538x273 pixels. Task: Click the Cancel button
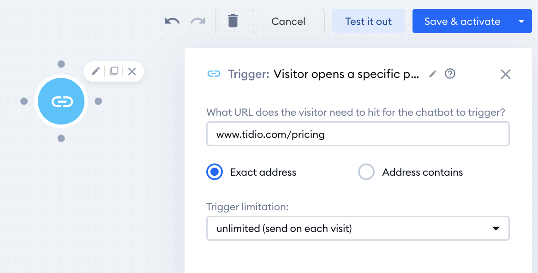(288, 21)
